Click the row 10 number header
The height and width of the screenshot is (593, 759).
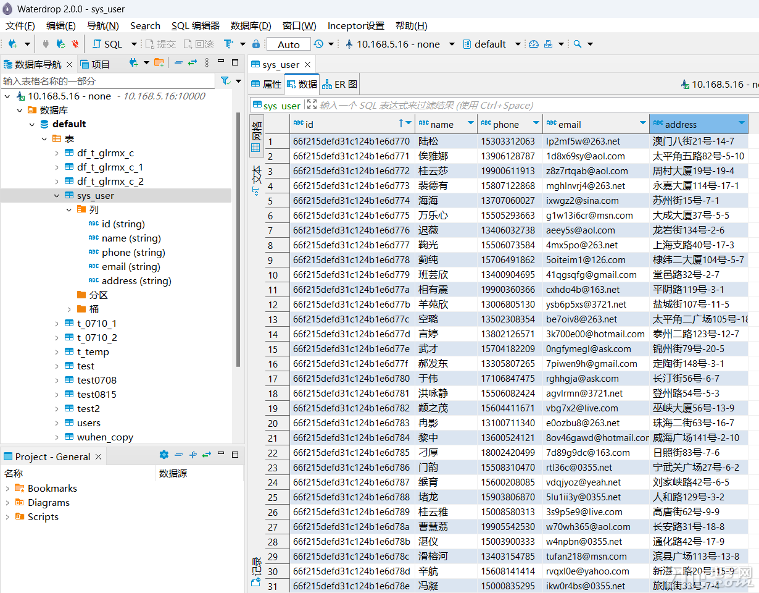[278, 275]
